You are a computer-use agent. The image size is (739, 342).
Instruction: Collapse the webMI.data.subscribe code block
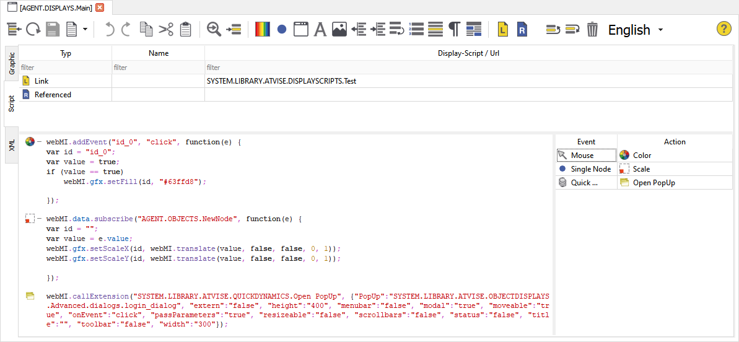39,219
